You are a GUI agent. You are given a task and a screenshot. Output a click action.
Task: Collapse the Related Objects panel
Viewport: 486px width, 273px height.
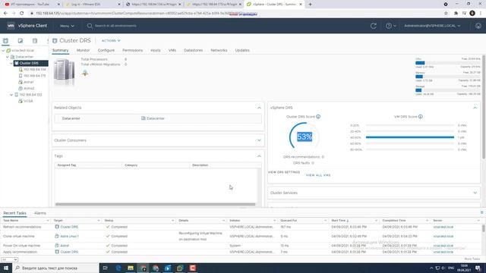259,108
